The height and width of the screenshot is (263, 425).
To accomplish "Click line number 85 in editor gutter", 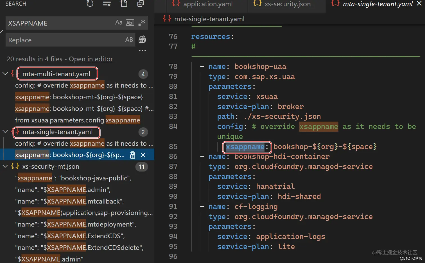I will [x=173, y=147].
